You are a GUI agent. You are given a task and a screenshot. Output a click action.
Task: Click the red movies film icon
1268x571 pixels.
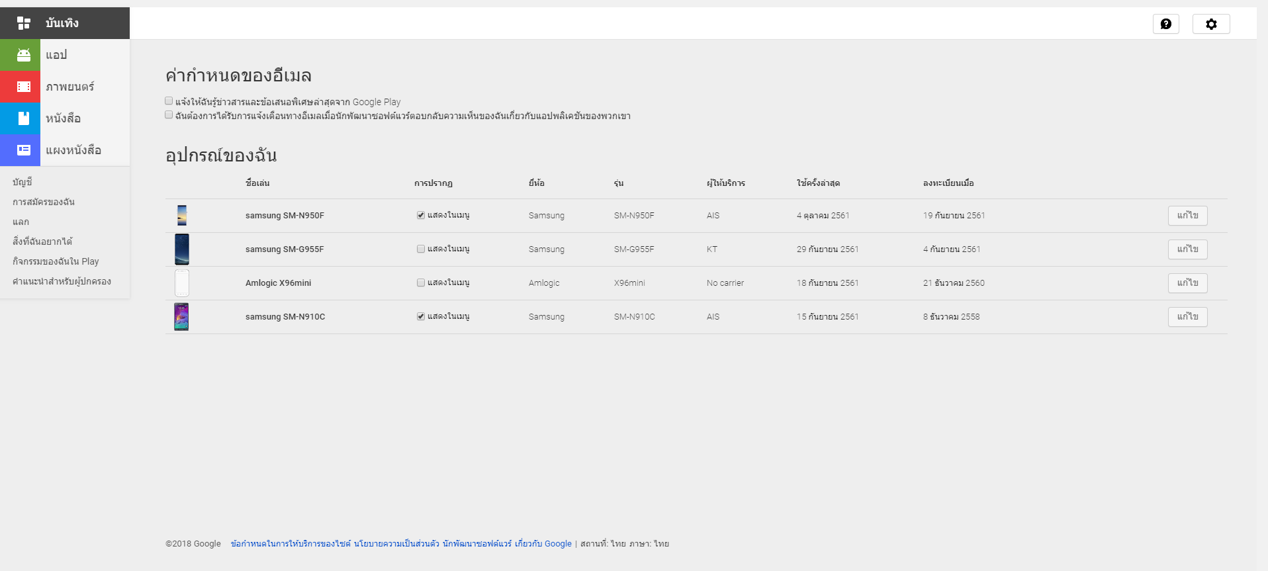(x=23, y=87)
